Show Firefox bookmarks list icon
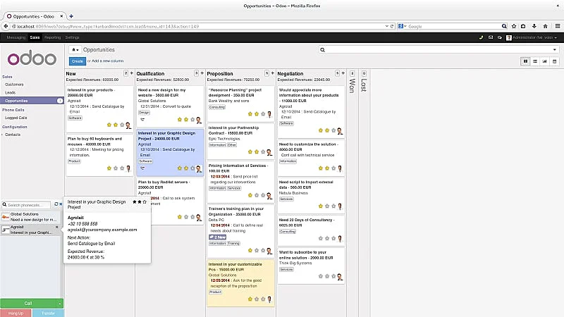Image resolution: width=564 pixels, height=317 pixels. pyautogui.click(x=523, y=26)
